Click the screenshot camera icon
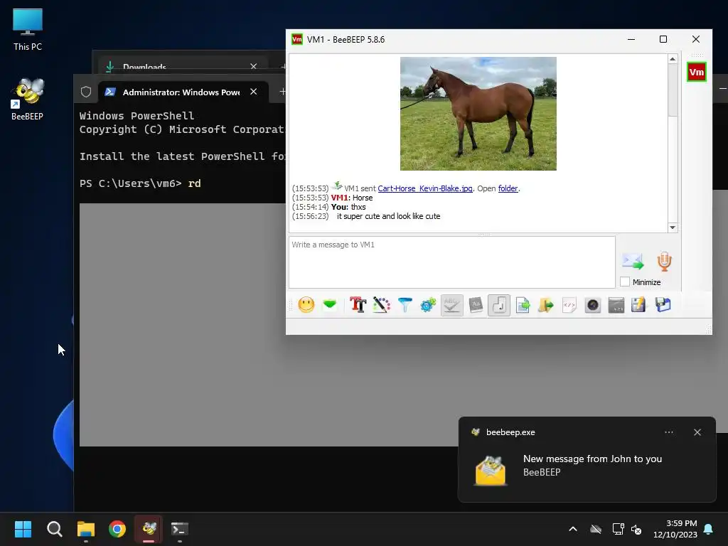 593,305
